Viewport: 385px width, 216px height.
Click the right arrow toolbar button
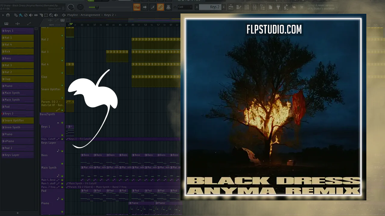click(145, 7)
